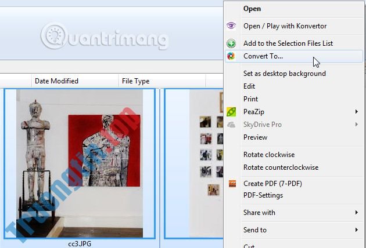
Task: Expand the Share with submenu arrow
Action: (x=357, y=213)
